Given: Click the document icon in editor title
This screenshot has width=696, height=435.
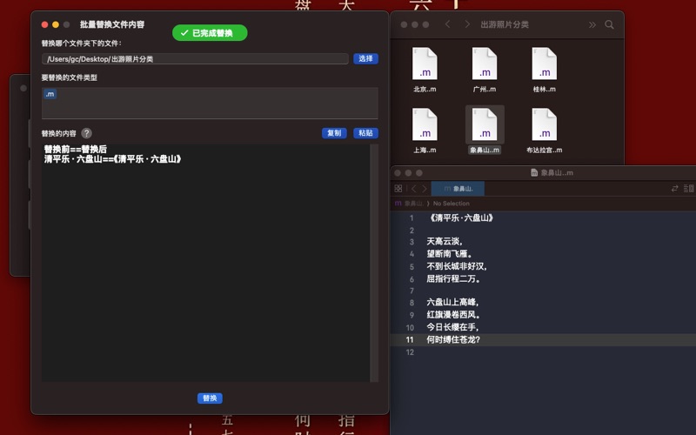Looking at the screenshot, I should point(534,172).
